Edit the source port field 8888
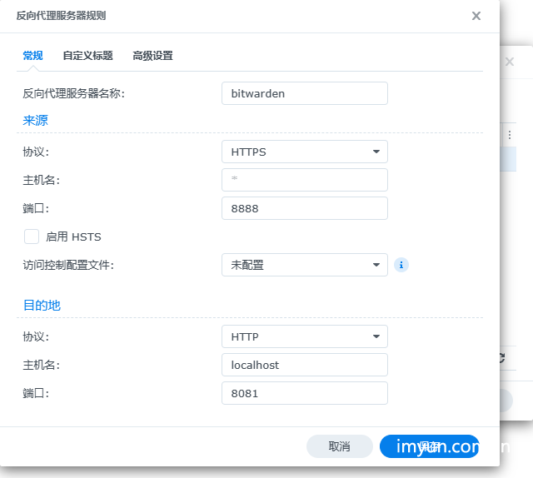 click(x=305, y=208)
